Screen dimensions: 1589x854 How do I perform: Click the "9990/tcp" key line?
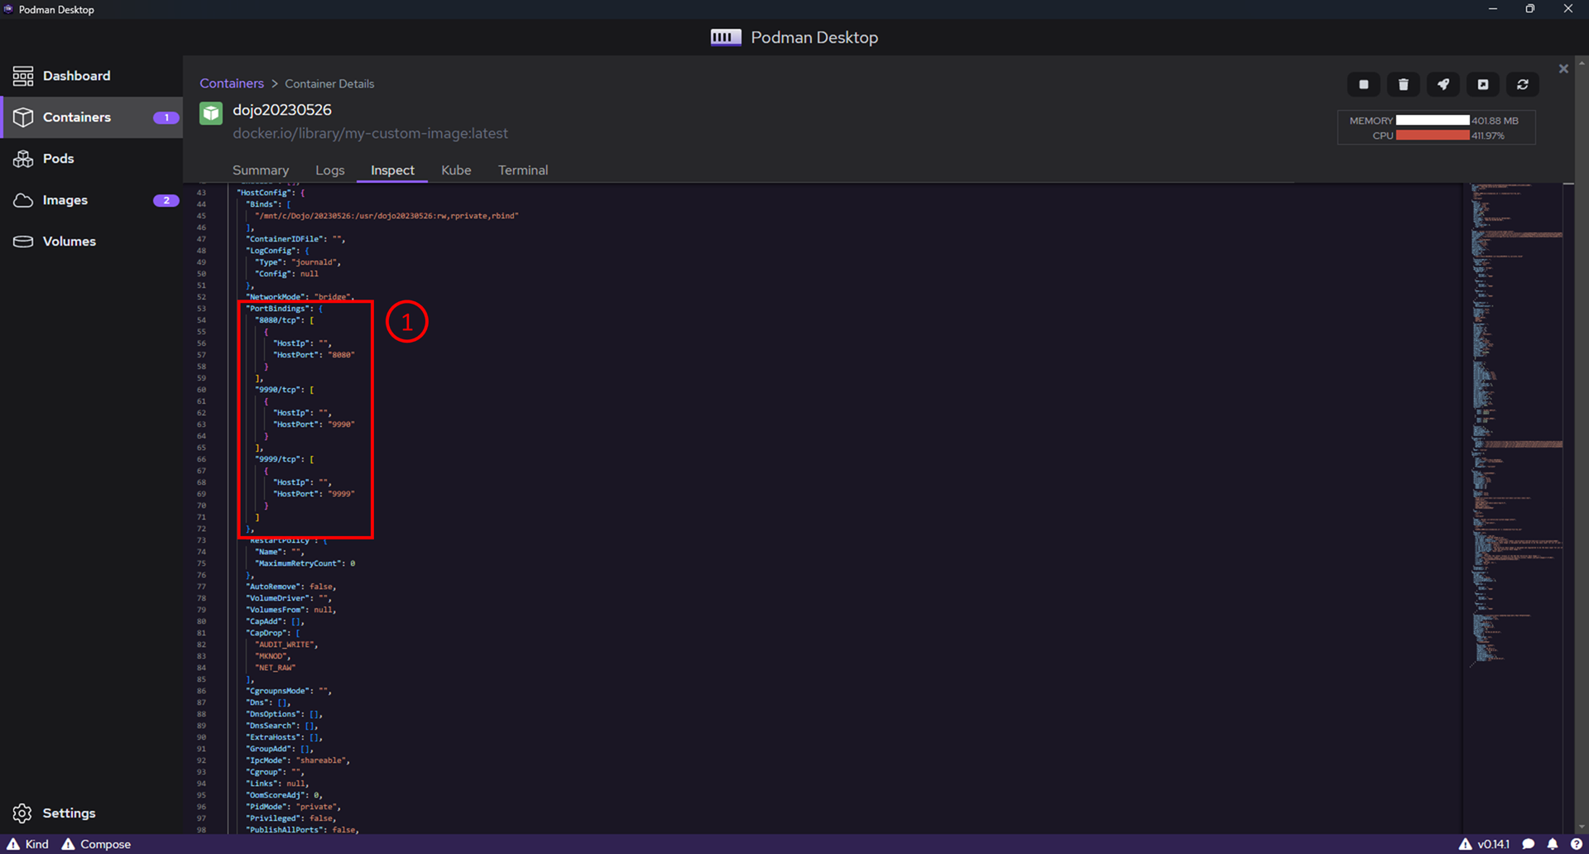[x=284, y=390]
